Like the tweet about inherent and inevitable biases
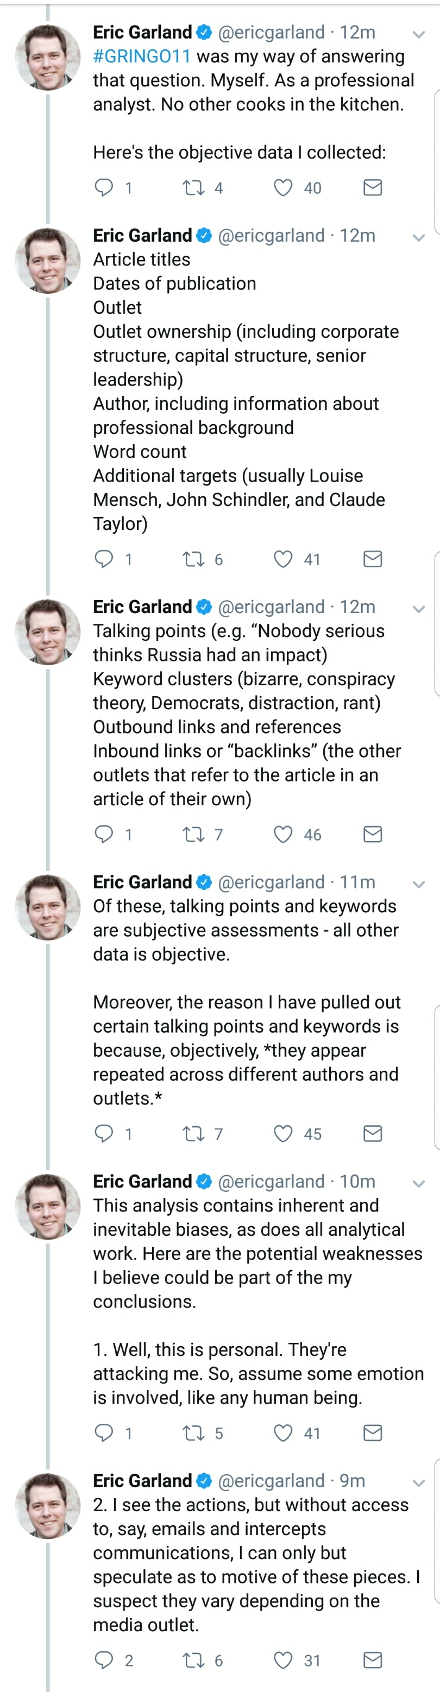440x1692 pixels. tap(283, 1432)
